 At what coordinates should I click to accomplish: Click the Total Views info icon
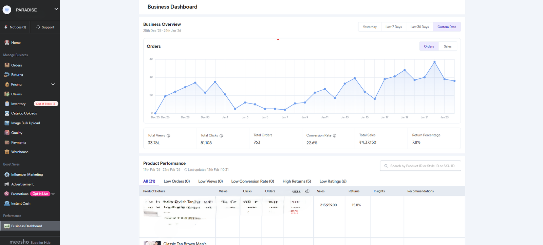[168, 136]
